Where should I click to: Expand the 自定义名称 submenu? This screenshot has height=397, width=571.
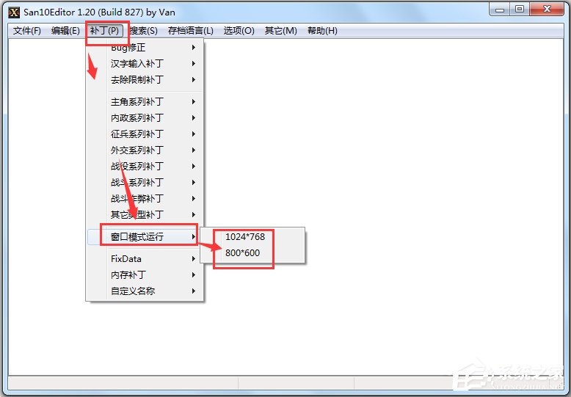pyautogui.click(x=145, y=291)
